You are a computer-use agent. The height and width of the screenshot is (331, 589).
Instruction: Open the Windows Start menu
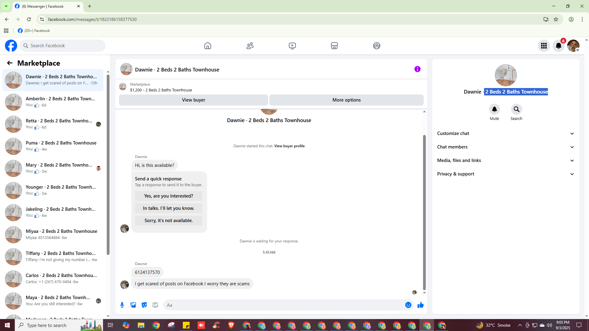[x=7, y=325]
